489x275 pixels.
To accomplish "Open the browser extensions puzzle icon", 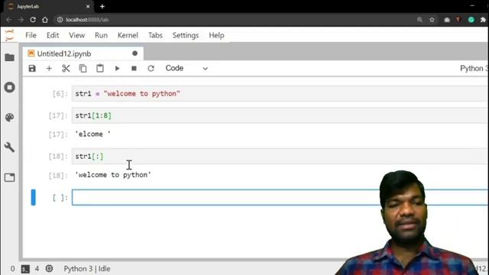I will tap(483, 20).
